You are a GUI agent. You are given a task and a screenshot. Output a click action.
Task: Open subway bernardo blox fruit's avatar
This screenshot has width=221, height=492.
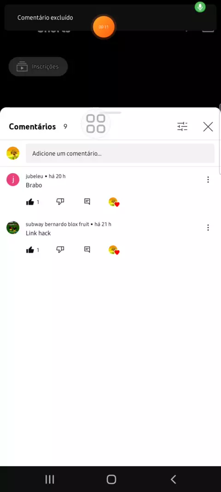[x=13, y=228]
